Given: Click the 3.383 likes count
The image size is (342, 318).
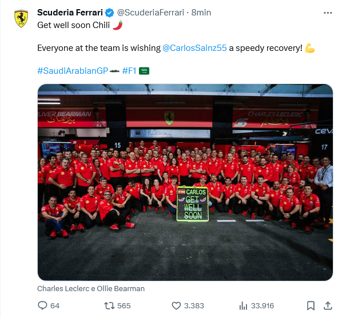Looking at the screenshot, I should 194,306.
